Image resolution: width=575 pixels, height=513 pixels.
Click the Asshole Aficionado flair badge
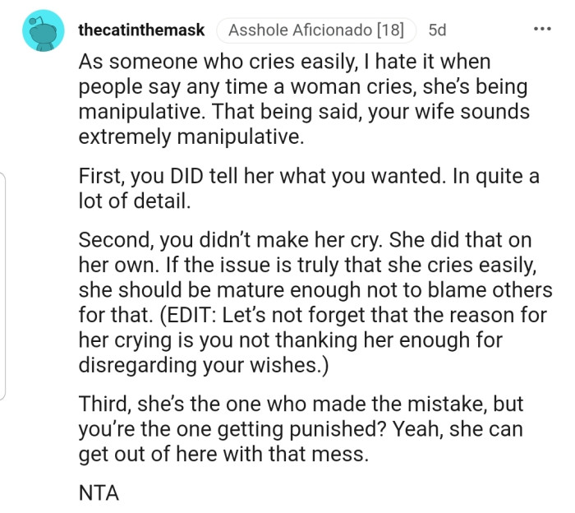tap(316, 30)
